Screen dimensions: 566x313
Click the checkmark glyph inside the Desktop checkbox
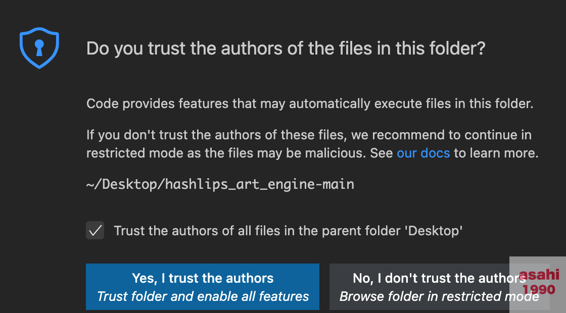[95, 230]
